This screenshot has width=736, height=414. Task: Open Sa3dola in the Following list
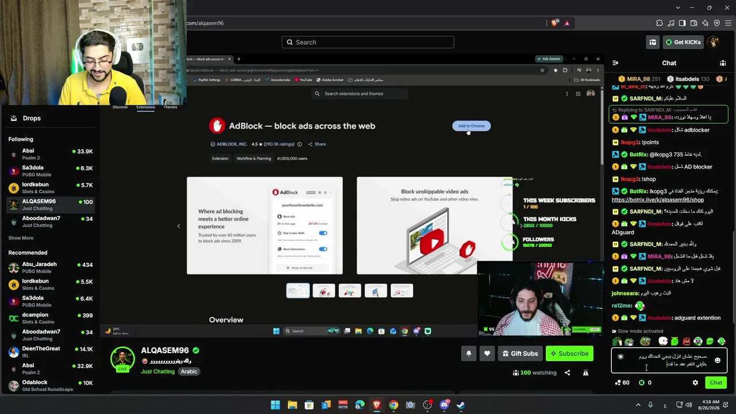tap(51, 171)
